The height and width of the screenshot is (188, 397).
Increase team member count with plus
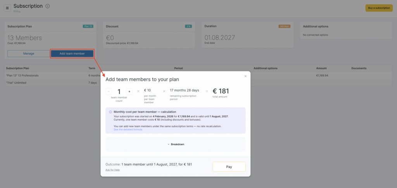point(129,91)
